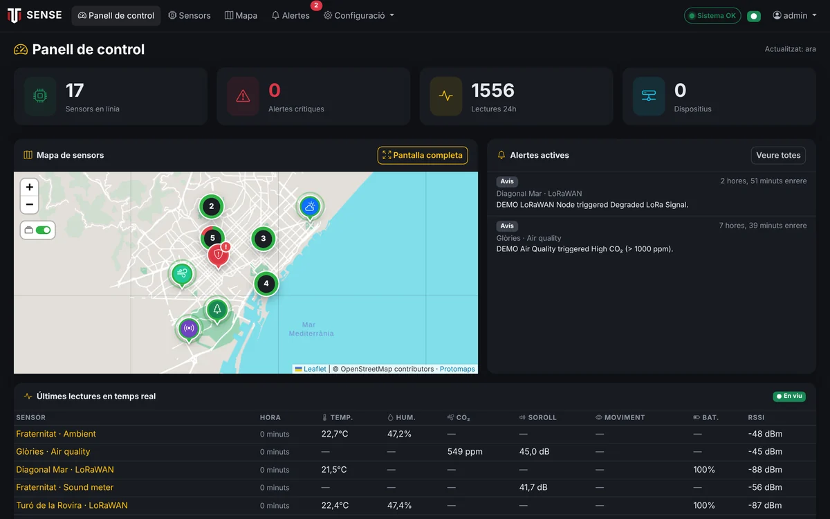The height and width of the screenshot is (519, 830).
Task: Open the Fraternitat · Sound meter sensor link
Action: tap(65, 487)
